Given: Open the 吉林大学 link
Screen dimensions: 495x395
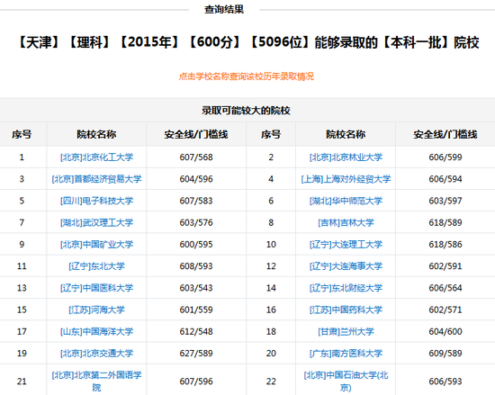Looking at the screenshot, I should tap(346, 222).
